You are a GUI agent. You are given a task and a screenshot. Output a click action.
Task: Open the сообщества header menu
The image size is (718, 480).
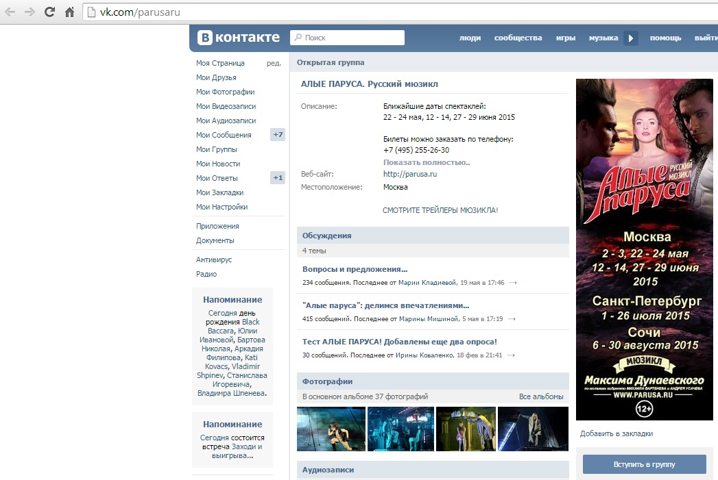click(518, 38)
